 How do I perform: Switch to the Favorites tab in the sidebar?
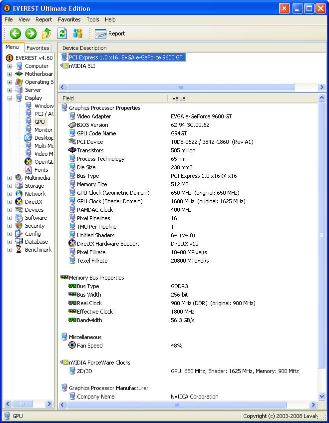pyautogui.click(x=38, y=48)
